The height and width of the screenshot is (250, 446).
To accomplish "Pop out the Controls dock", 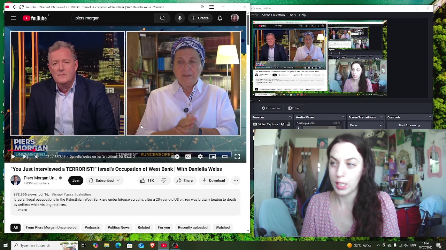I will (430, 117).
